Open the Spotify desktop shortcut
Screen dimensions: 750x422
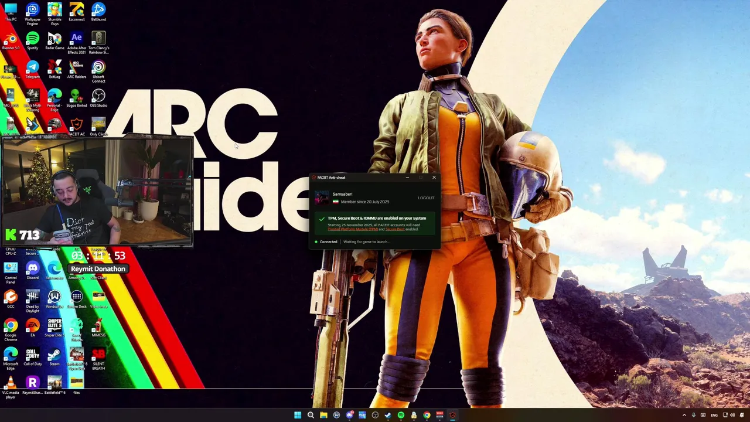(x=32, y=41)
